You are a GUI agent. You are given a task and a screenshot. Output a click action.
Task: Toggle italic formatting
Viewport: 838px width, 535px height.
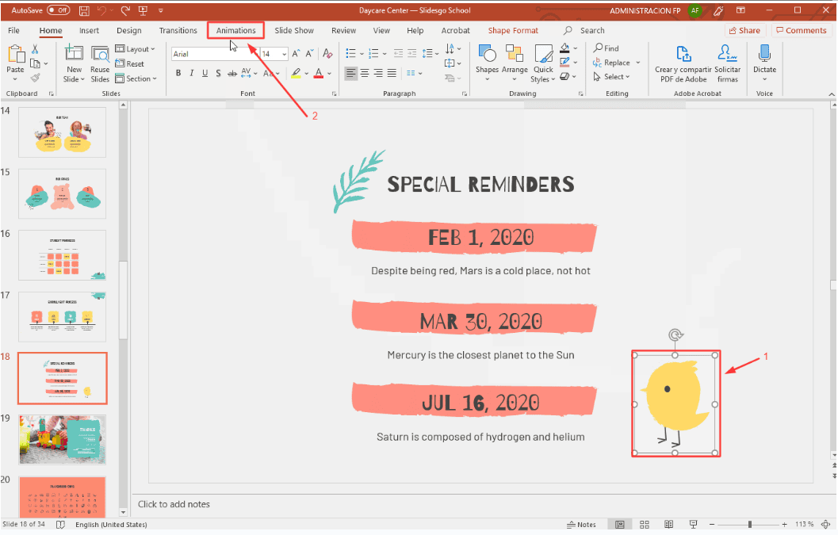click(x=191, y=73)
